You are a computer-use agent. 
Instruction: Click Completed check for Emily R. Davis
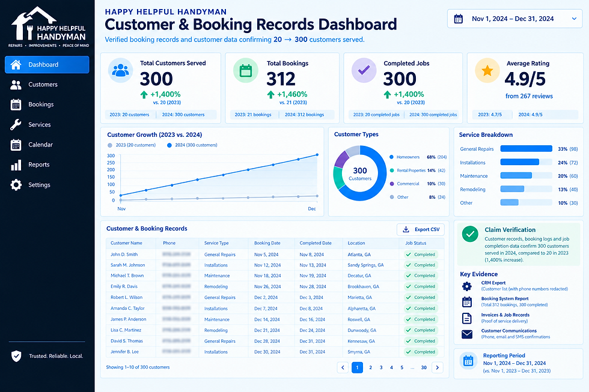click(x=408, y=286)
